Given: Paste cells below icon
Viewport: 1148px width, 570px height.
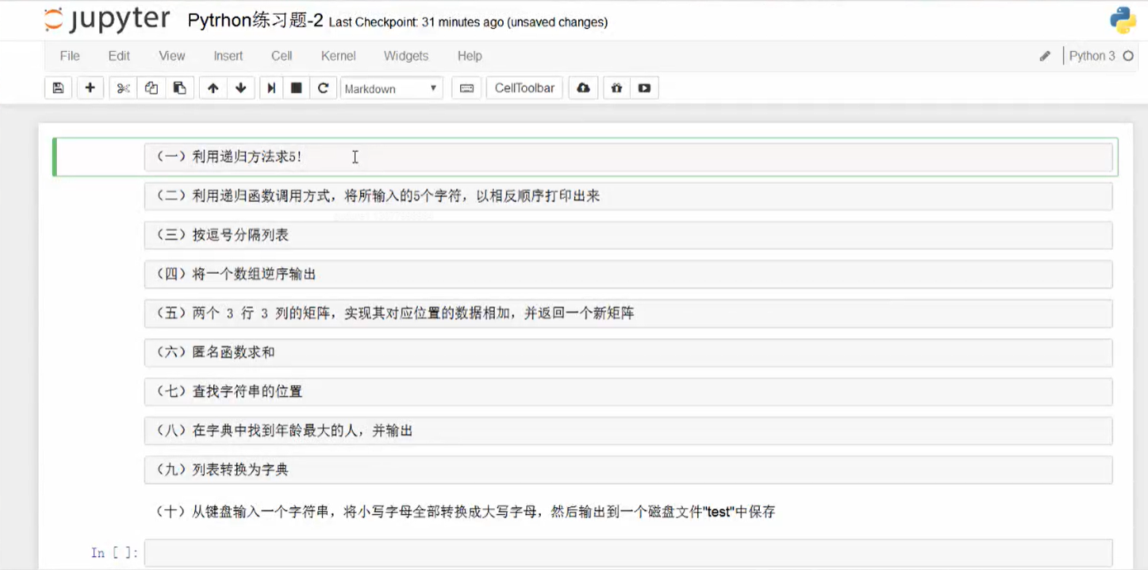Looking at the screenshot, I should [179, 88].
